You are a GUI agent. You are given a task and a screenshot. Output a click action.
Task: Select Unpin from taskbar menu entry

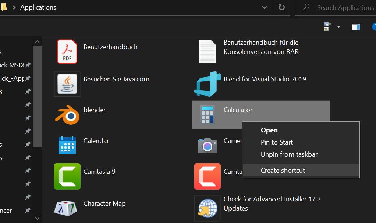(301, 154)
